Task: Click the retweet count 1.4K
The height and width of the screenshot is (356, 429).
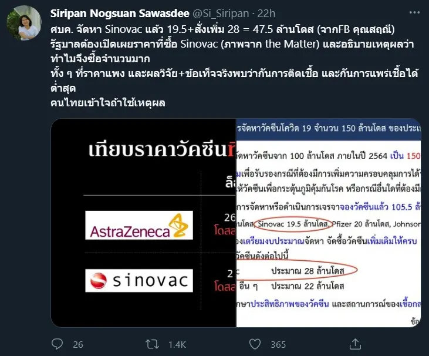Action: pyautogui.click(x=177, y=344)
